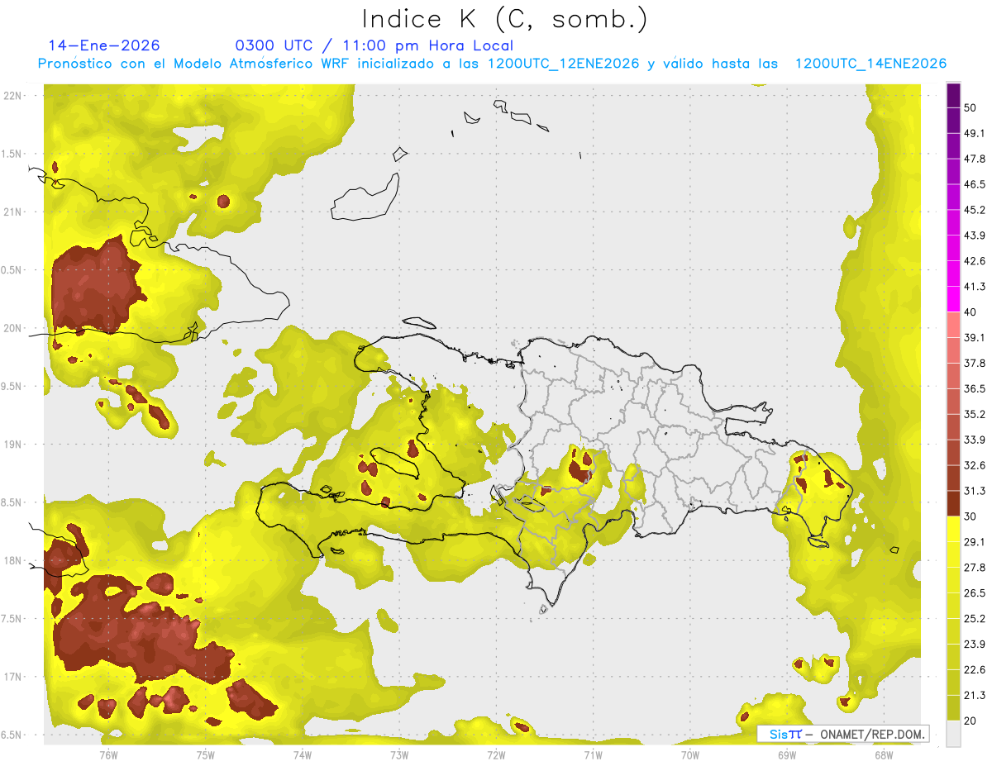Viewport: 992px width, 766px height.
Task: Click the latitude label "19N"
Action: (x=13, y=444)
